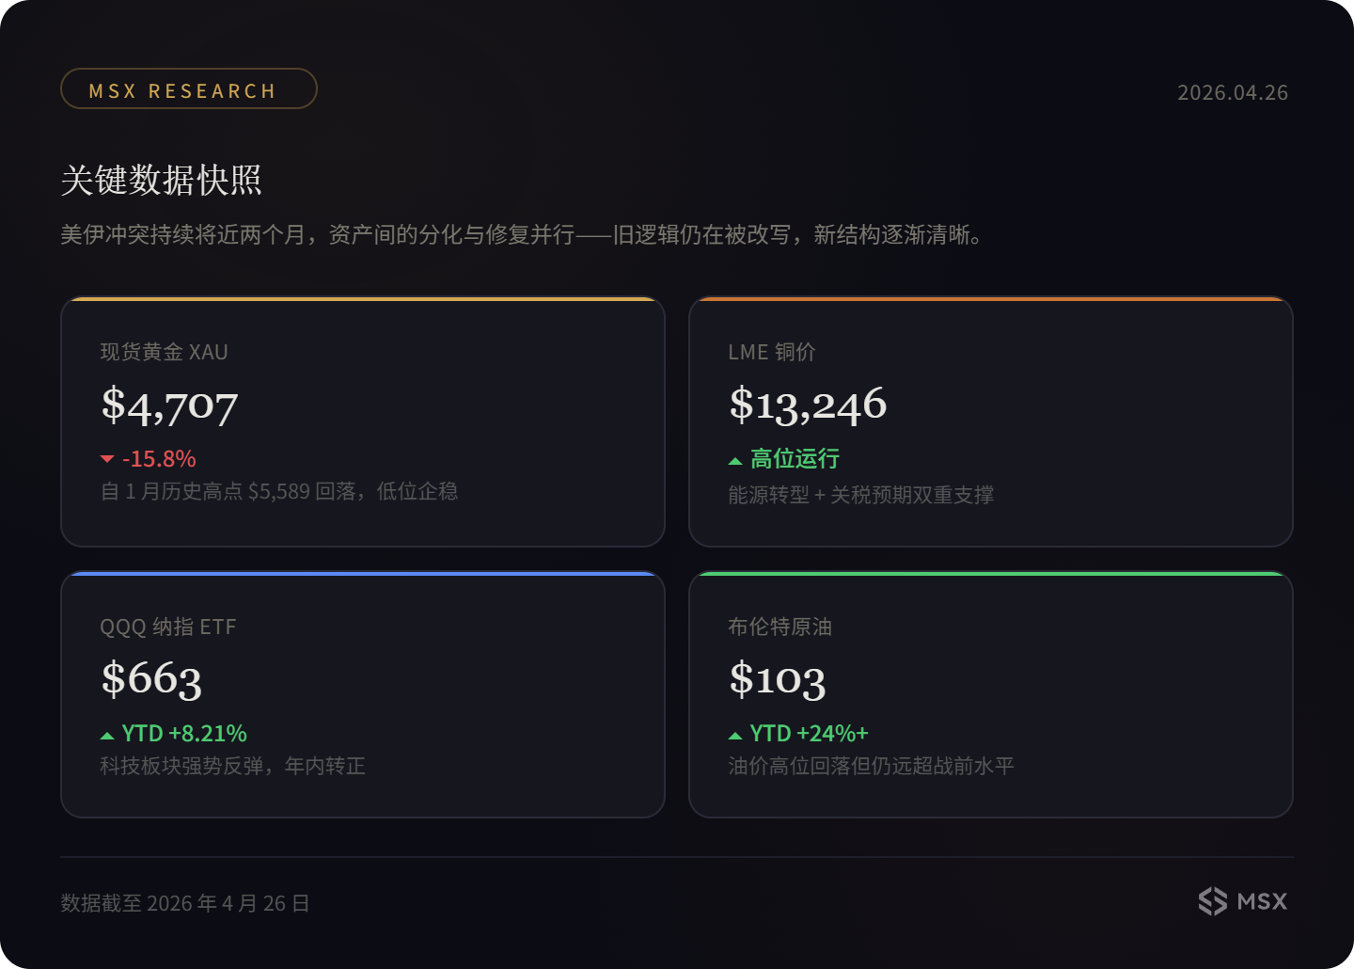Screen dimensions: 1354x969
Task: Open the 现货黄金 XAU card label
Action: [x=164, y=352]
